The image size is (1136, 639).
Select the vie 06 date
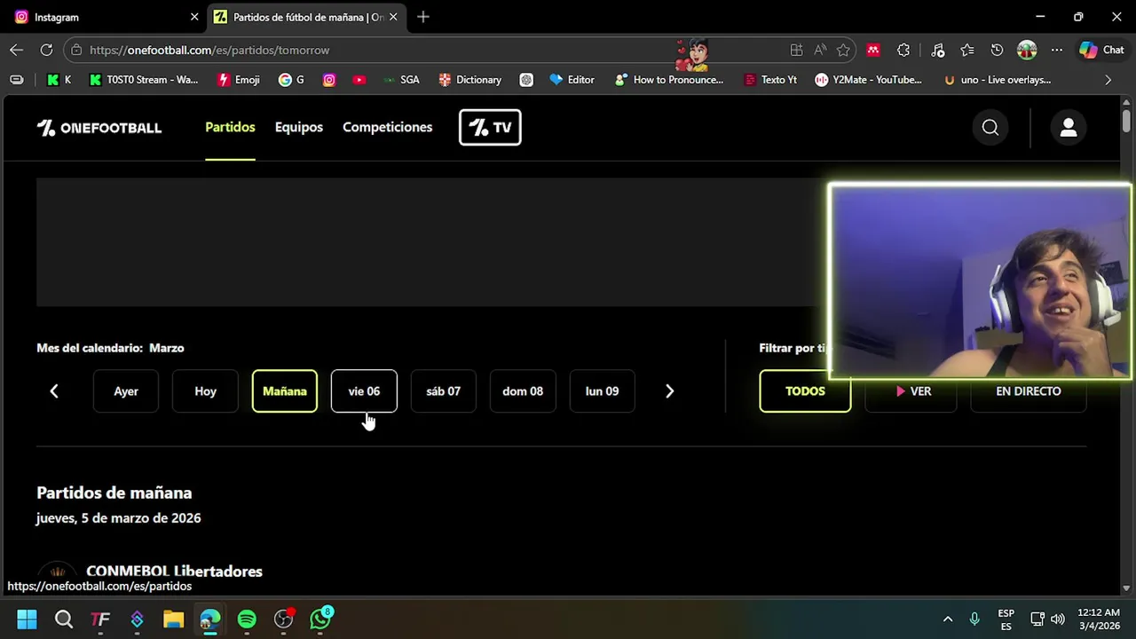click(x=364, y=391)
